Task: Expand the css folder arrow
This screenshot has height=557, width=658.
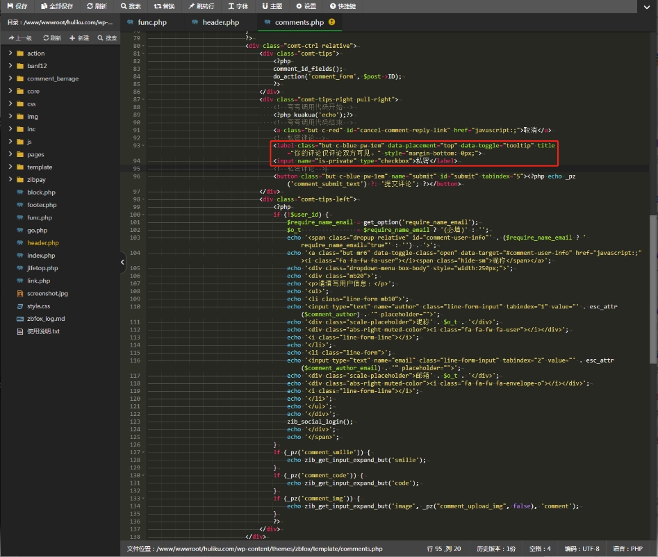Action: click(10, 103)
